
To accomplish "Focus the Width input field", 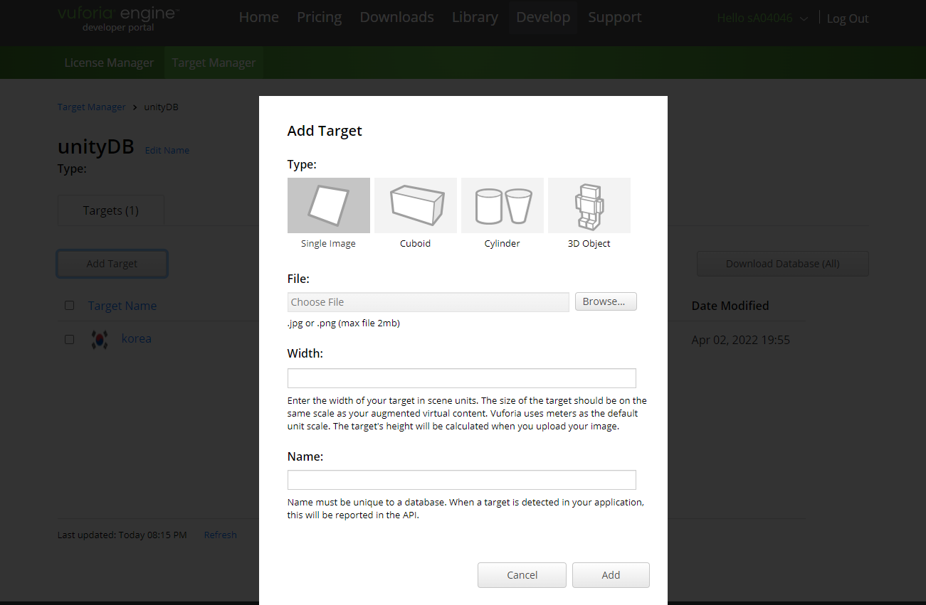I will coord(462,378).
